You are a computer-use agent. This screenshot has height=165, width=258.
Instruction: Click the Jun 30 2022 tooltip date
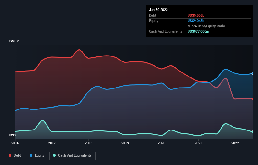pos(158,10)
